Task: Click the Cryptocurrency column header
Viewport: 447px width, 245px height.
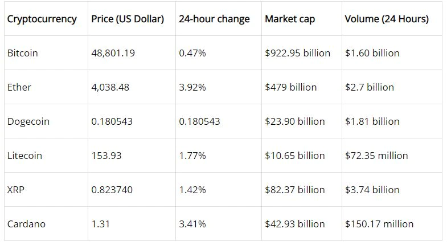Action: click(x=42, y=19)
